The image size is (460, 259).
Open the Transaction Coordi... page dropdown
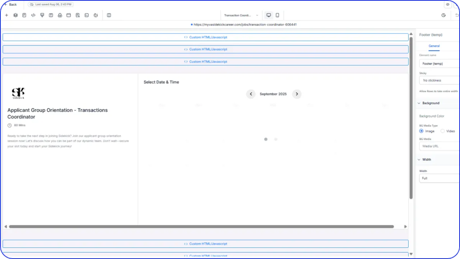click(241, 15)
